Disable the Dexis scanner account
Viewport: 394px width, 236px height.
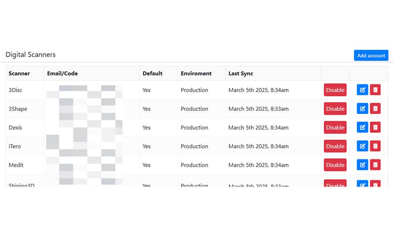[335, 127]
